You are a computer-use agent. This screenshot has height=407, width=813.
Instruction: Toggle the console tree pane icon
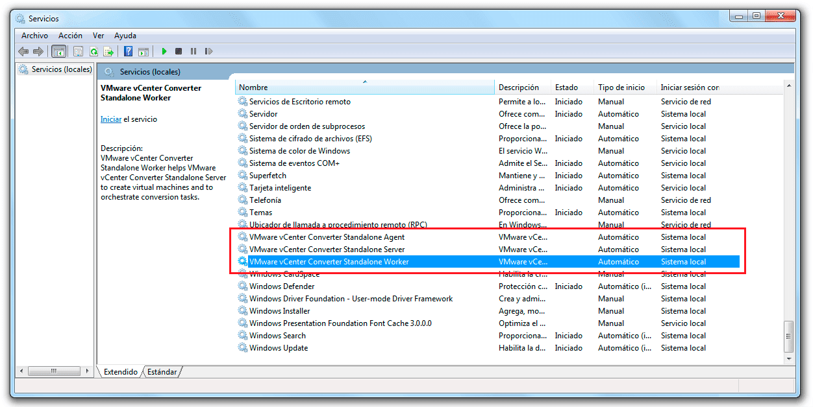(x=58, y=51)
